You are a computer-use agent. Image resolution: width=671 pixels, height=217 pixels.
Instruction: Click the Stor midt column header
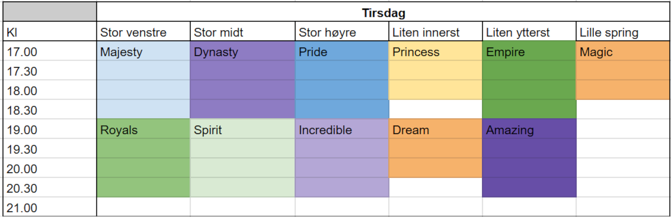coord(242,31)
